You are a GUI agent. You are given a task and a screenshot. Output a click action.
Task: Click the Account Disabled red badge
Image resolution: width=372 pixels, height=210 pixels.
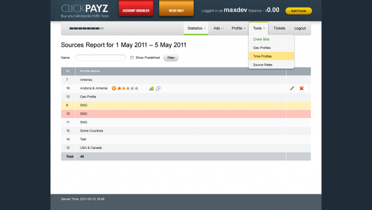click(x=136, y=8)
